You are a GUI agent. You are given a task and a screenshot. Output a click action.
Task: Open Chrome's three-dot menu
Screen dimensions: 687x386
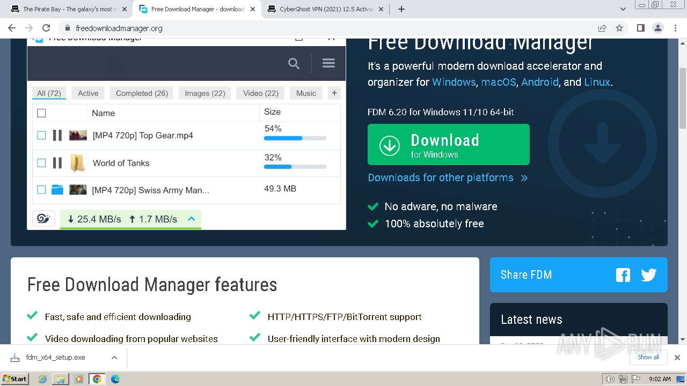(675, 28)
